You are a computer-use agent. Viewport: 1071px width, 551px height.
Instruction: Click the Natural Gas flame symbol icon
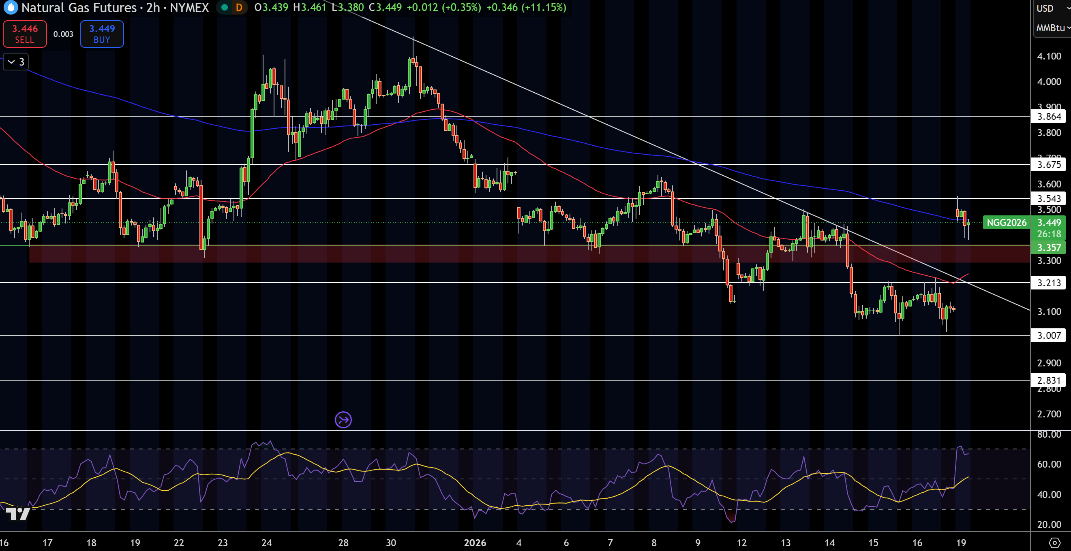pyautogui.click(x=11, y=7)
